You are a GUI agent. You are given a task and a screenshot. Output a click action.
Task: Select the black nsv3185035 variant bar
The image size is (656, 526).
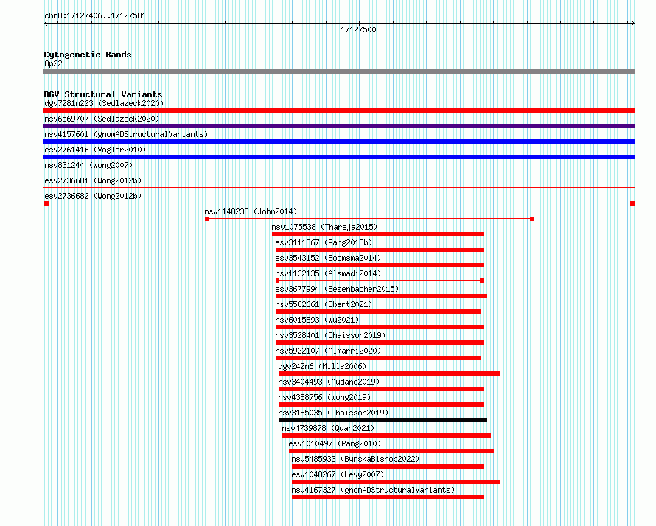(383, 420)
